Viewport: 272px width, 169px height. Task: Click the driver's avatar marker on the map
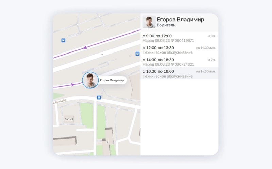pyautogui.click(x=90, y=80)
